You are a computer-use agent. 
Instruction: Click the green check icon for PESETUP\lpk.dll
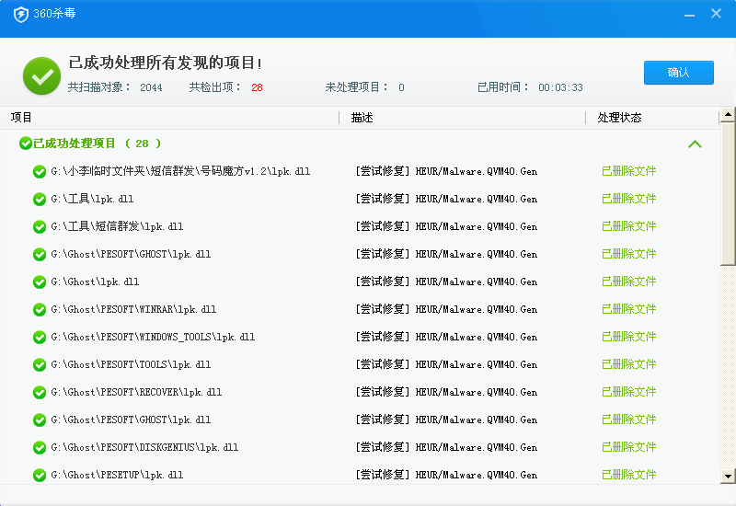[x=40, y=476]
